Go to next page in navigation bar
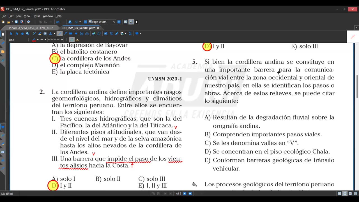 click(x=185, y=194)
